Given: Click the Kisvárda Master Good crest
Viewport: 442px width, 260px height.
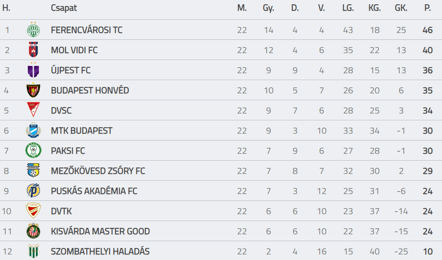Looking at the screenshot, I should pos(33,231).
